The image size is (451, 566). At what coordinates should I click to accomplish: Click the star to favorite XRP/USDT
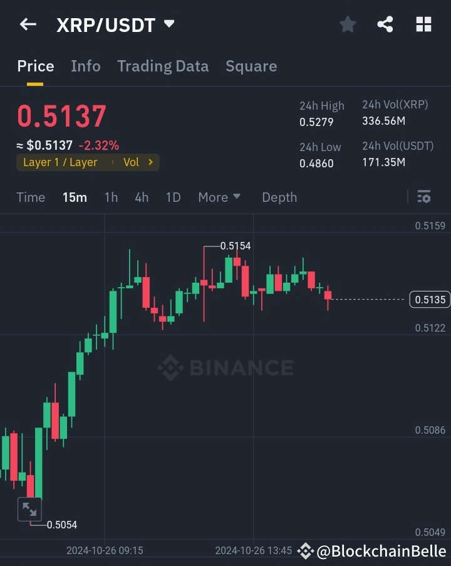(x=348, y=24)
